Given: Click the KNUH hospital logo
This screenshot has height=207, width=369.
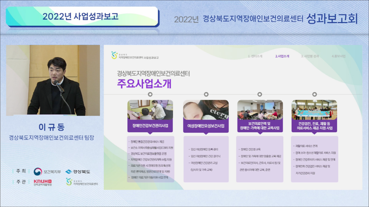Looking at the screenshot, I should click(x=43, y=182).
